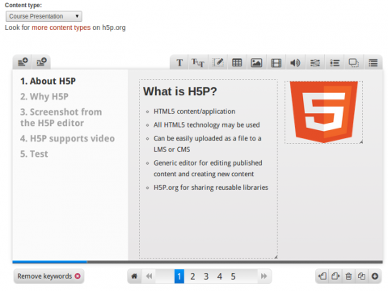Click the lines summary tool icon in the toolbar
The image size is (388, 291).
tap(373, 63)
